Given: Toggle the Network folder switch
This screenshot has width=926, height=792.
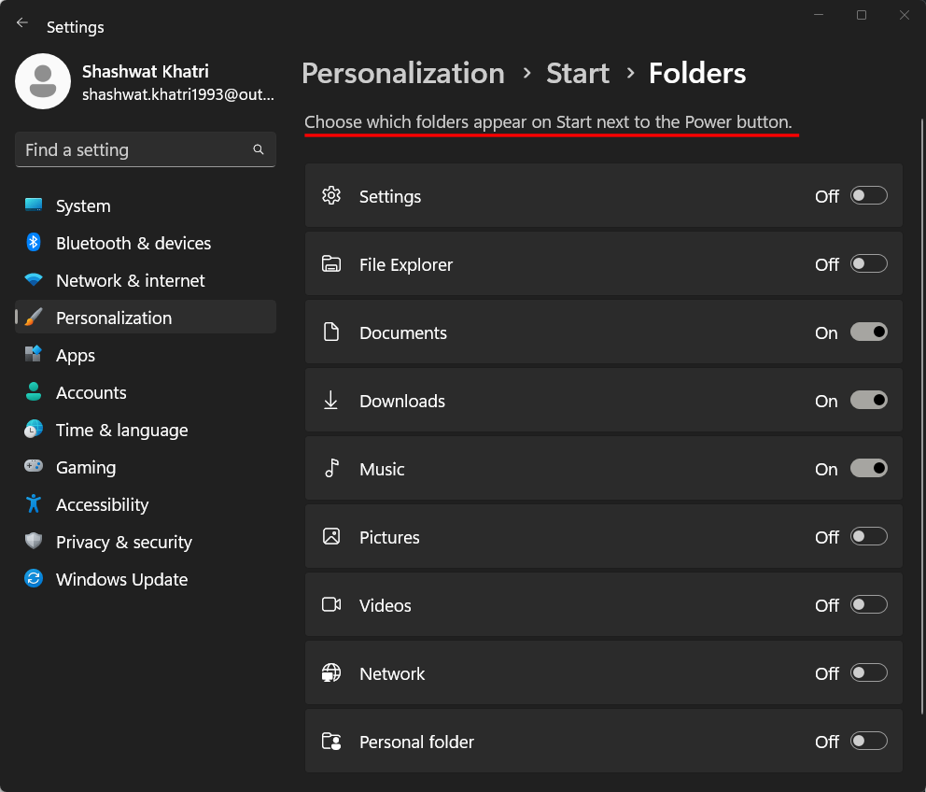Looking at the screenshot, I should (868, 672).
